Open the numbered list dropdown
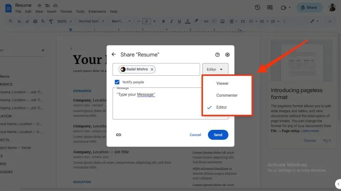This screenshot has width=341, height=191. 275,21
